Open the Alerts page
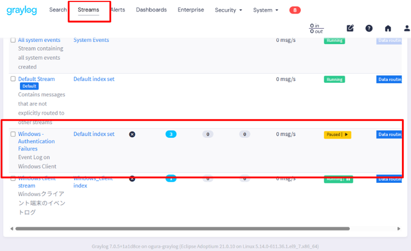411x251 pixels. (x=118, y=10)
